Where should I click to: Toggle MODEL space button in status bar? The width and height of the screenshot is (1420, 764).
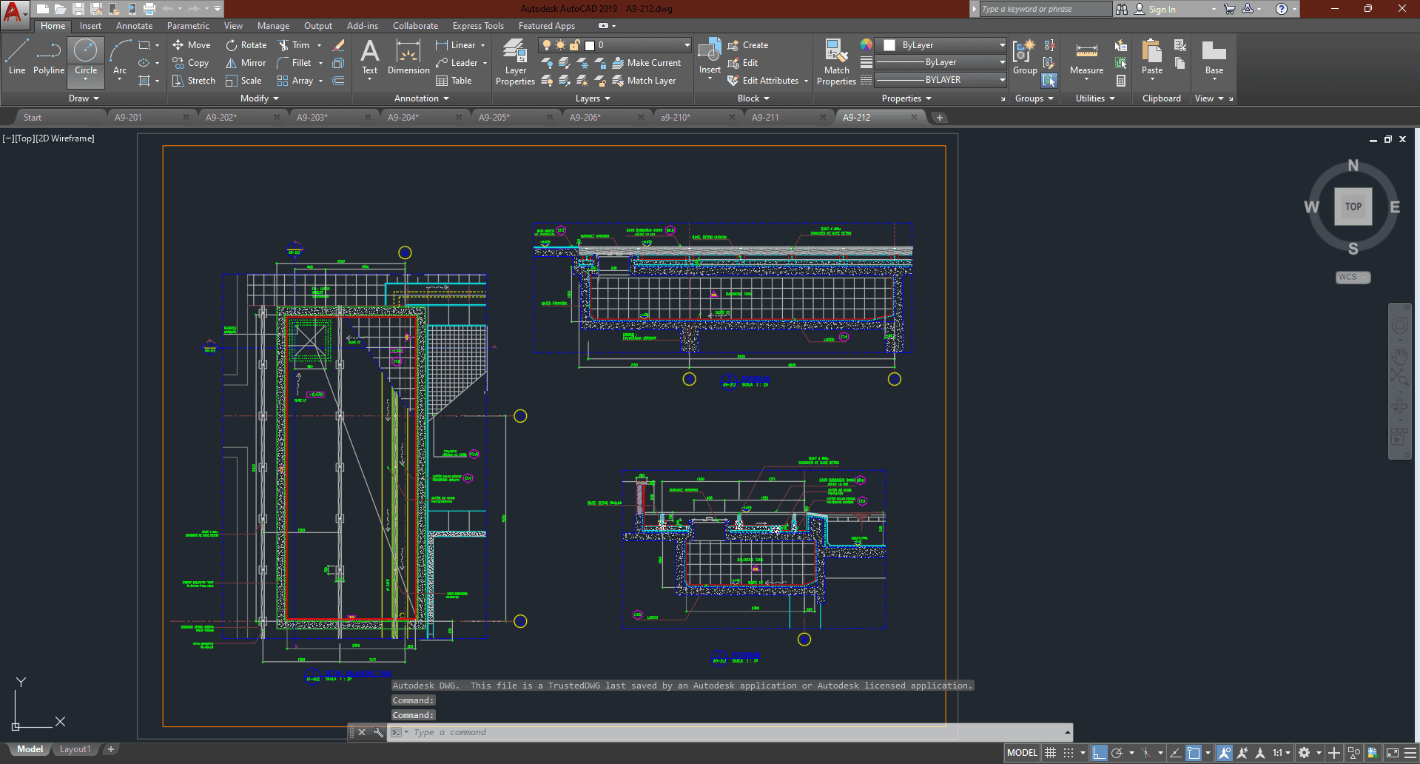point(1022,753)
